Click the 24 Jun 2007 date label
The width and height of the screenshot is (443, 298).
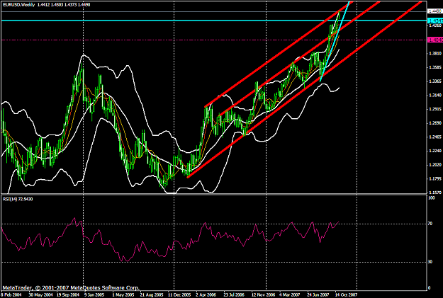point(318,295)
